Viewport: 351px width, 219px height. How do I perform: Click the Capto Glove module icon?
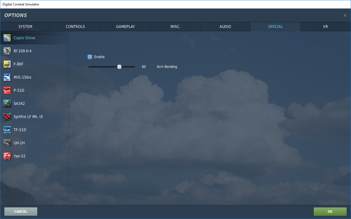[7, 38]
